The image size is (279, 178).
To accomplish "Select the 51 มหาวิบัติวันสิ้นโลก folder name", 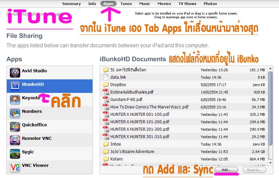I will coord(128,70).
